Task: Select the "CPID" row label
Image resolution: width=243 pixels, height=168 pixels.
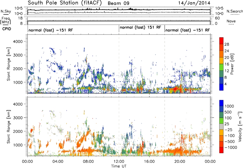Action: click(x=7, y=29)
